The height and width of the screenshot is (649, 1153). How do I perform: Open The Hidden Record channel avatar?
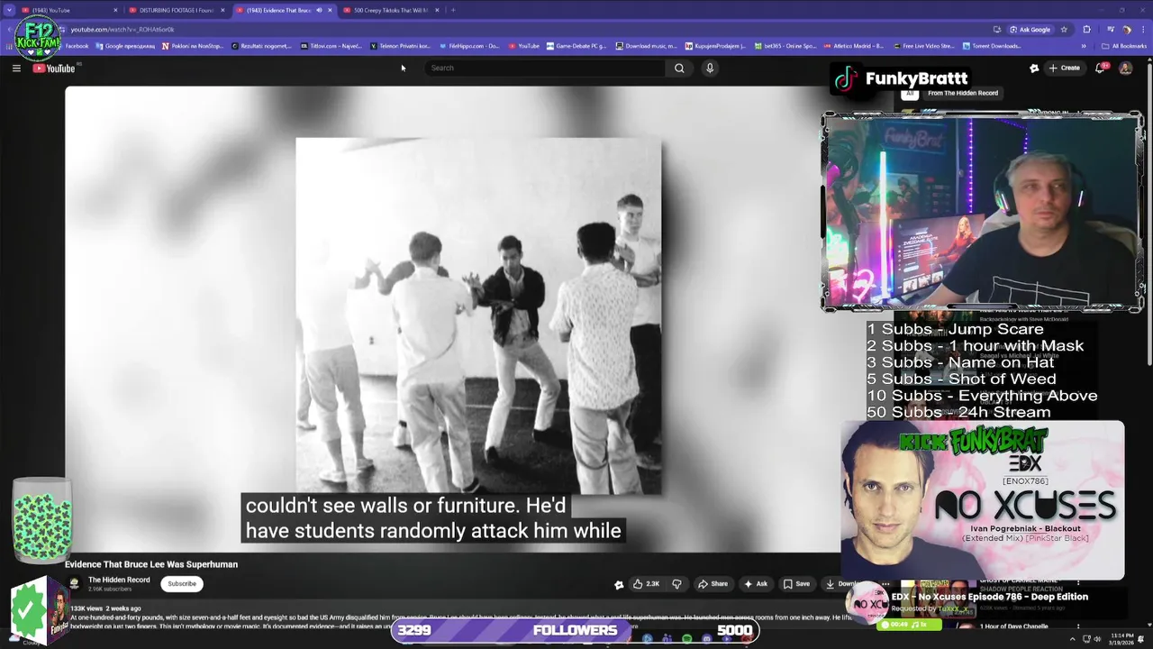[x=74, y=583]
